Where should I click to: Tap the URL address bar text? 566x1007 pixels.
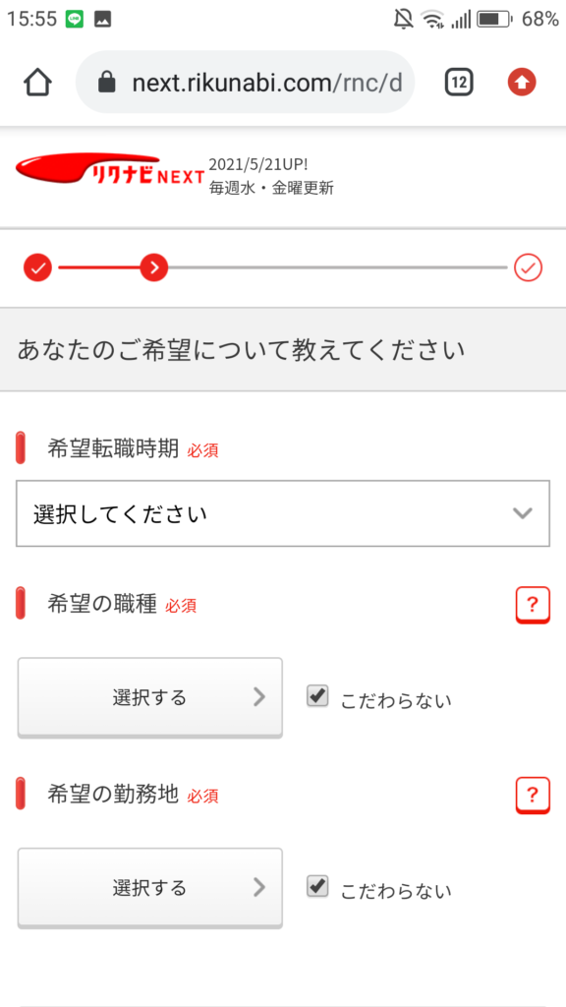tap(267, 83)
